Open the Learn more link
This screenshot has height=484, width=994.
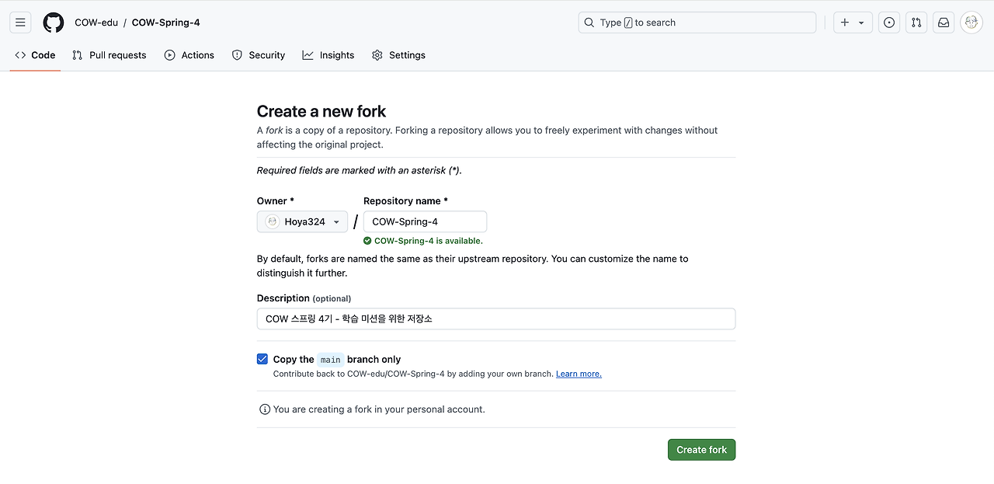coord(579,374)
